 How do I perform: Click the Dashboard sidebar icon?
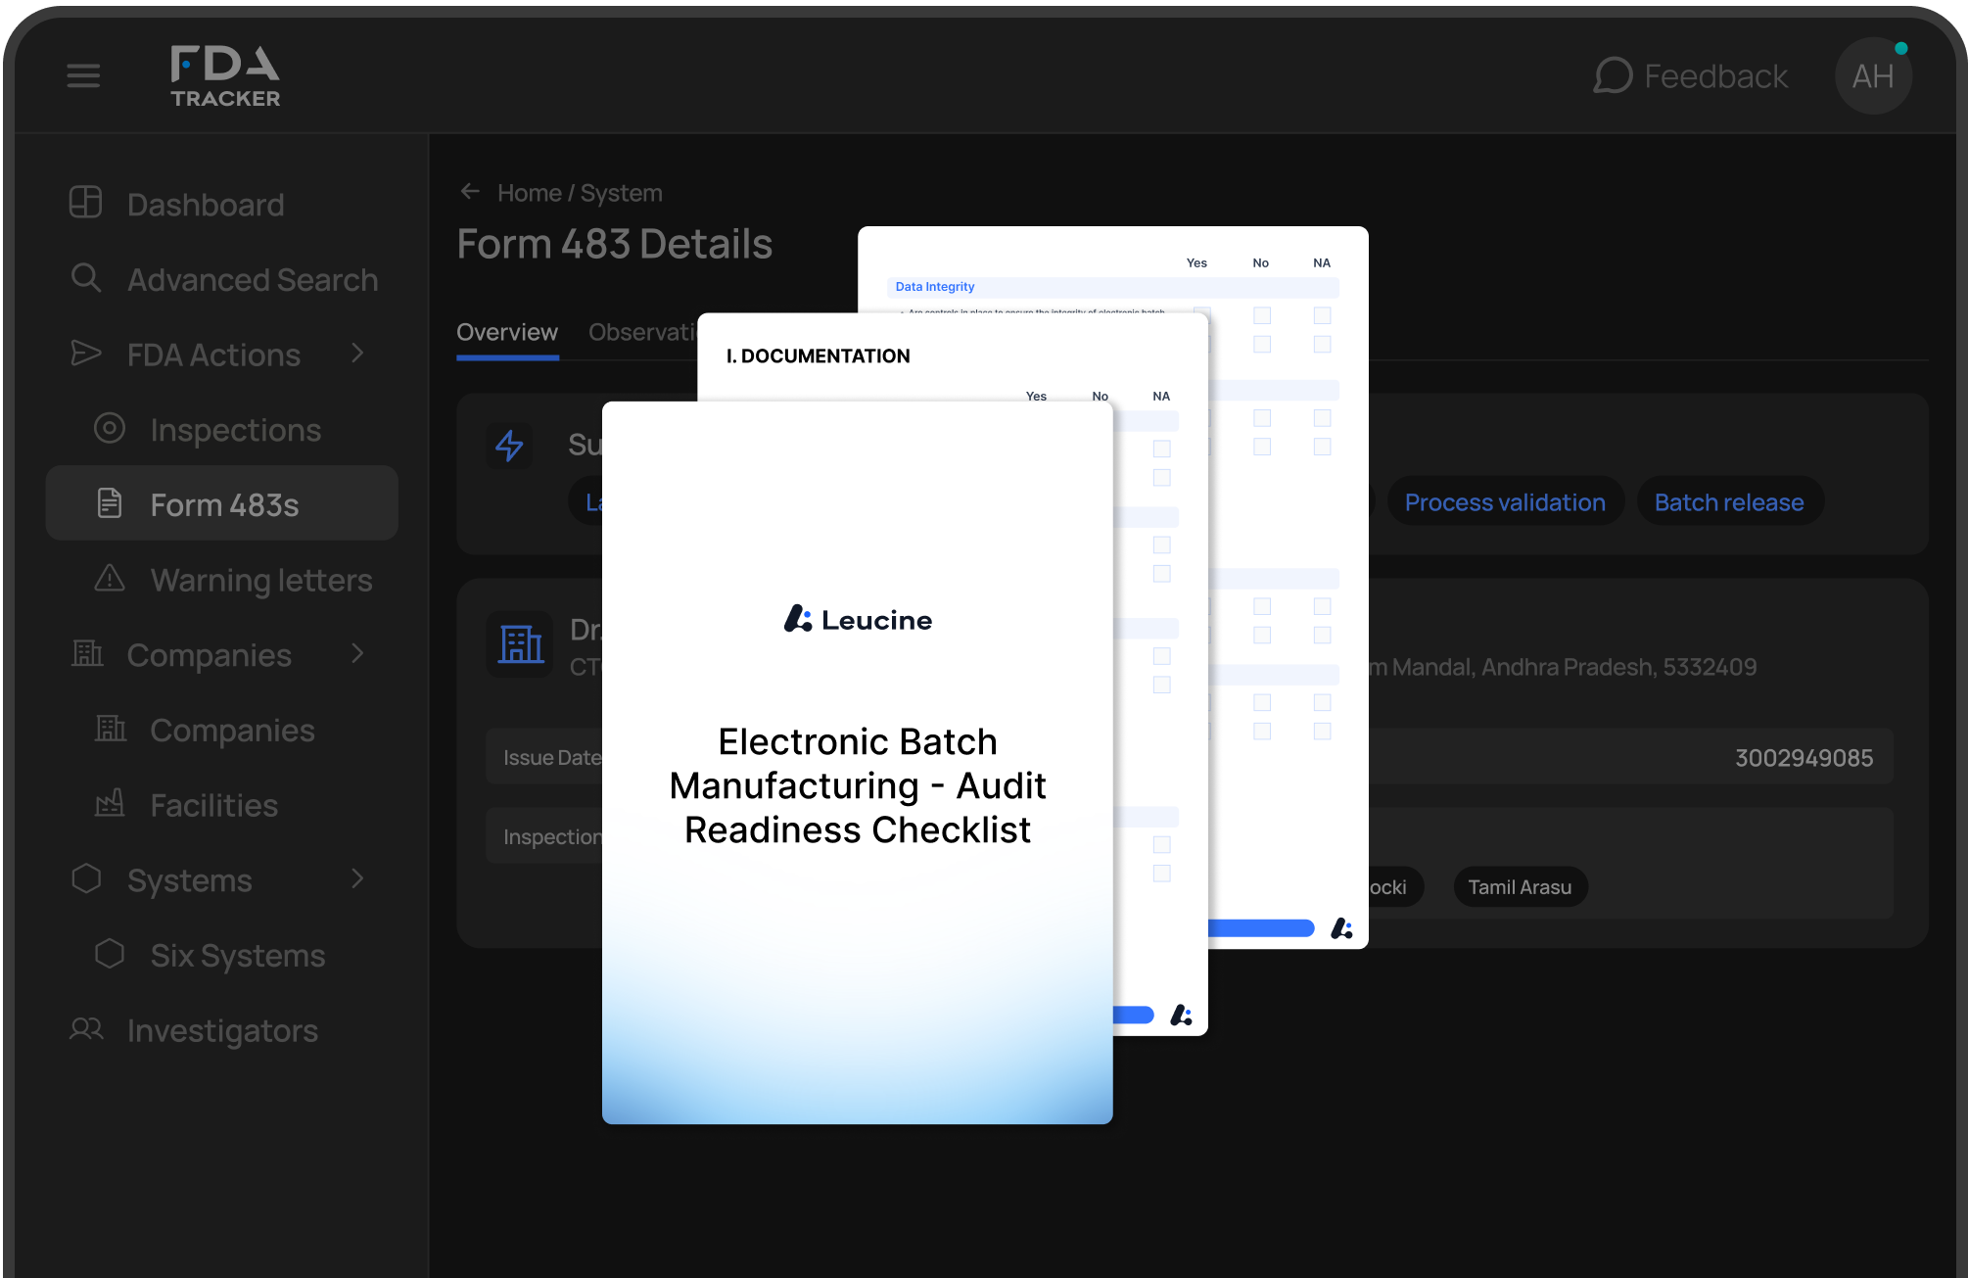coord(86,203)
